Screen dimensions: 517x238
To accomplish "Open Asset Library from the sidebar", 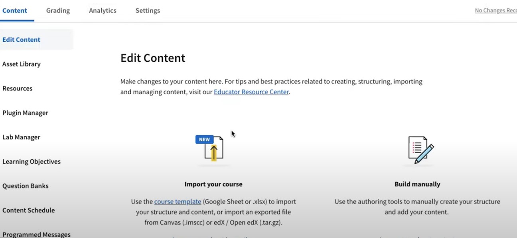I will (x=22, y=64).
